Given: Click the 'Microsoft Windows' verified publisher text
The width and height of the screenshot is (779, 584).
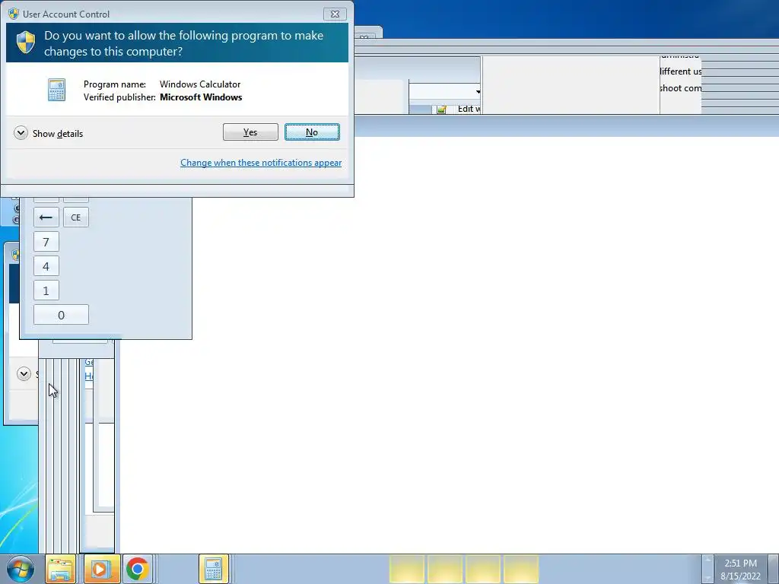Looking at the screenshot, I should coord(201,97).
